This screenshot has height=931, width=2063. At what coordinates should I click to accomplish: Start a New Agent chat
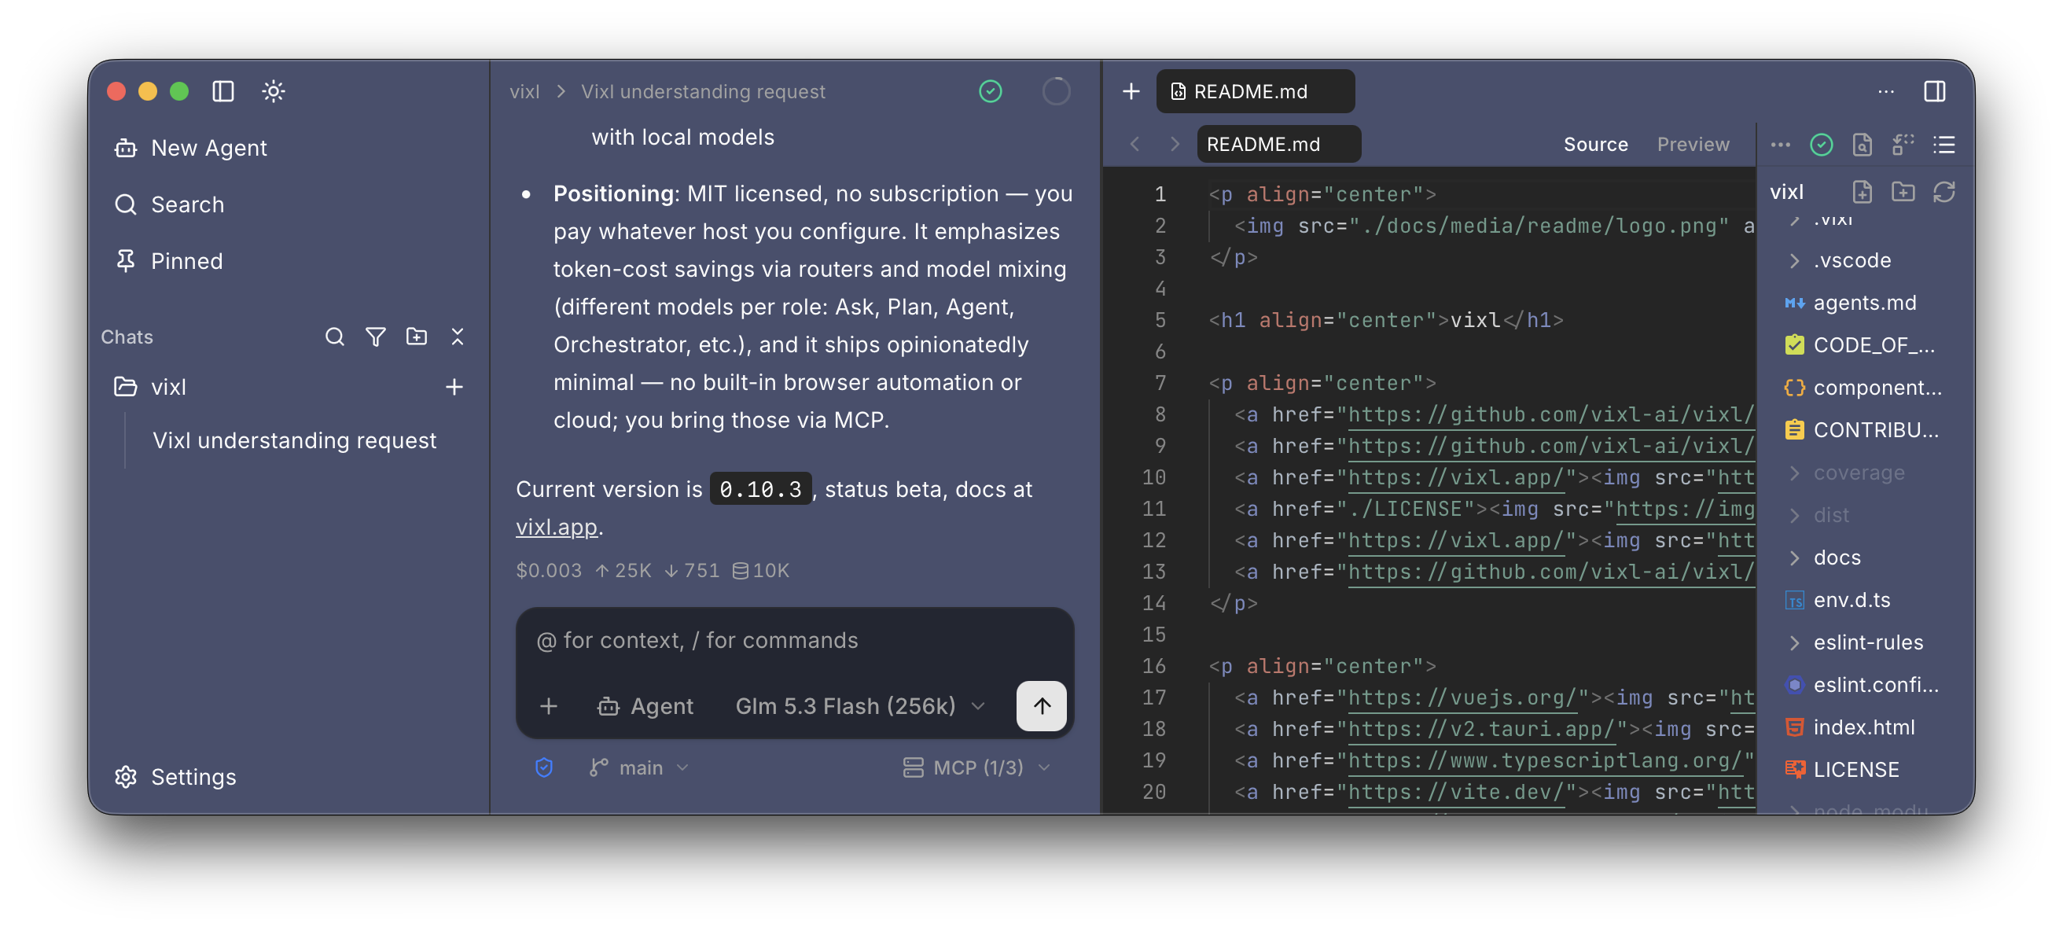coord(189,149)
